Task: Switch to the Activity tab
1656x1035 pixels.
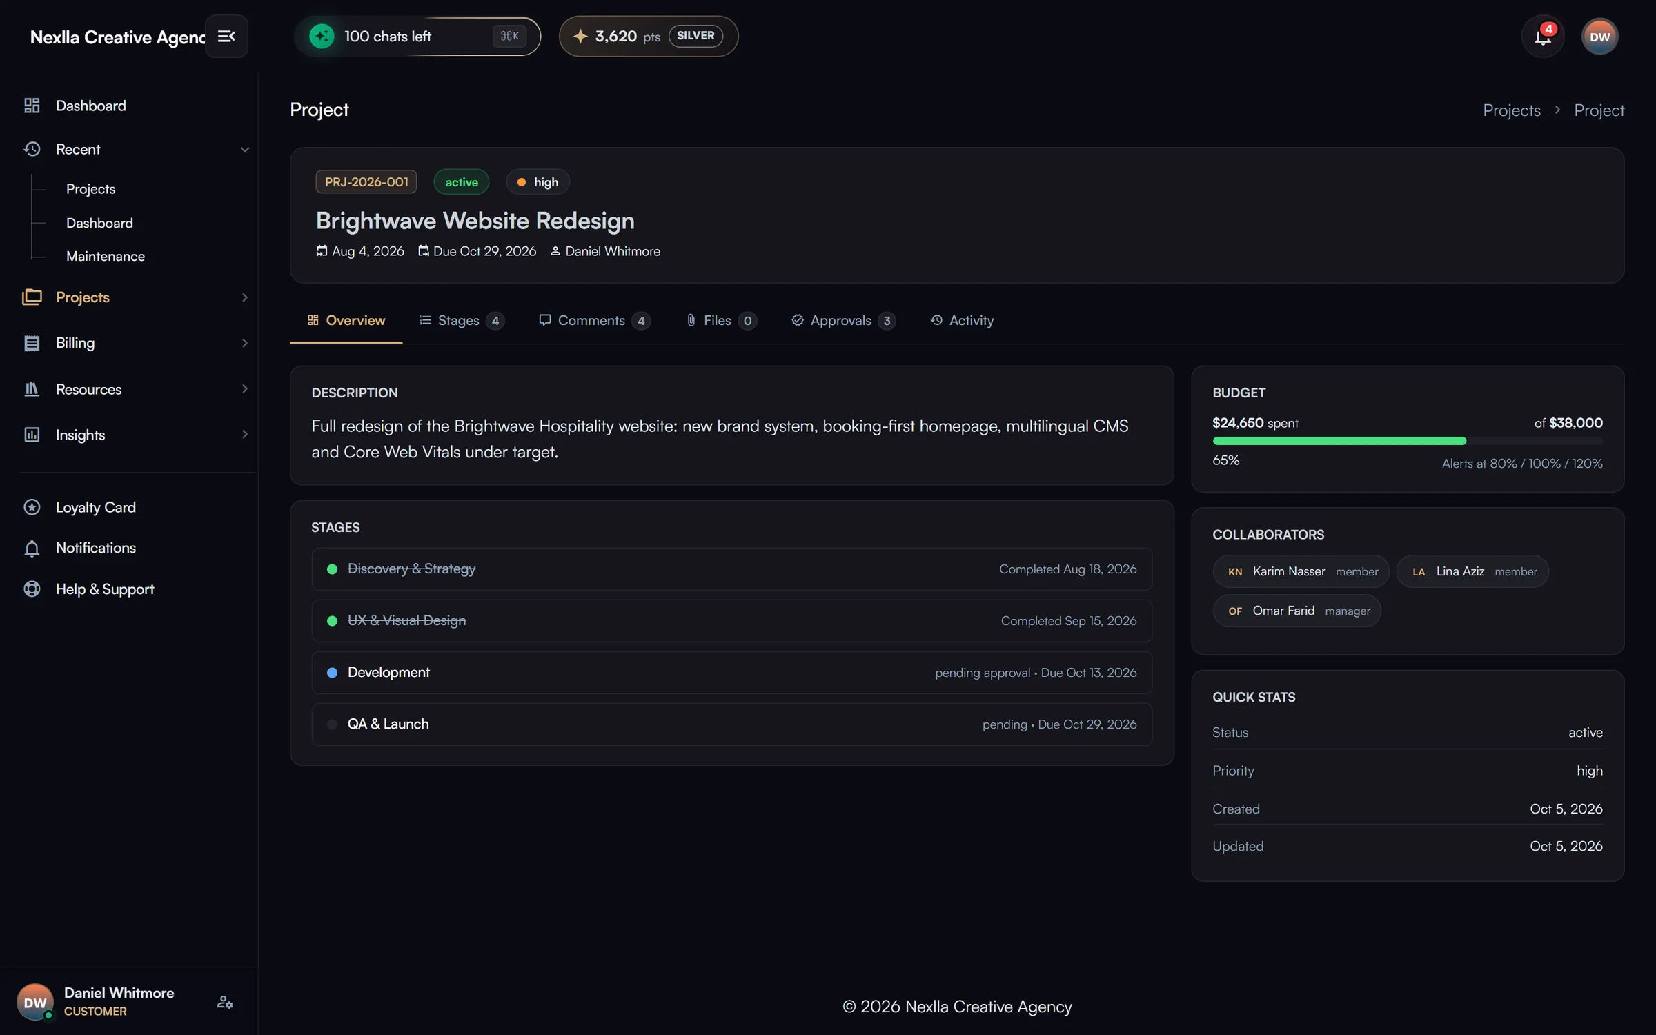Action: tap(962, 320)
